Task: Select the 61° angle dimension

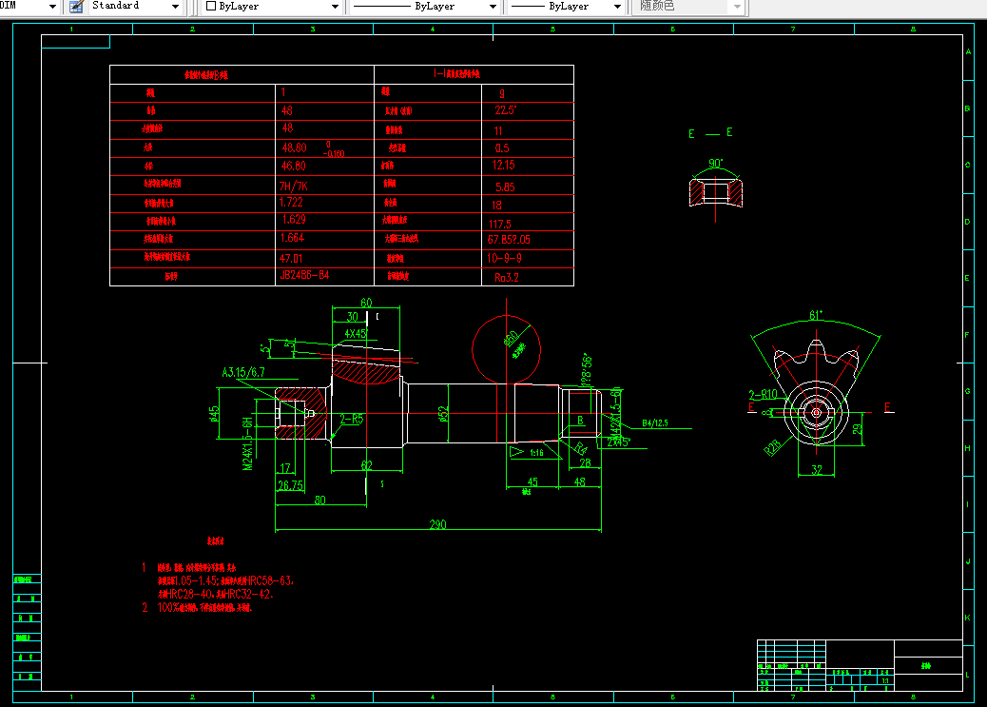Action: click(x=816, y=315)
